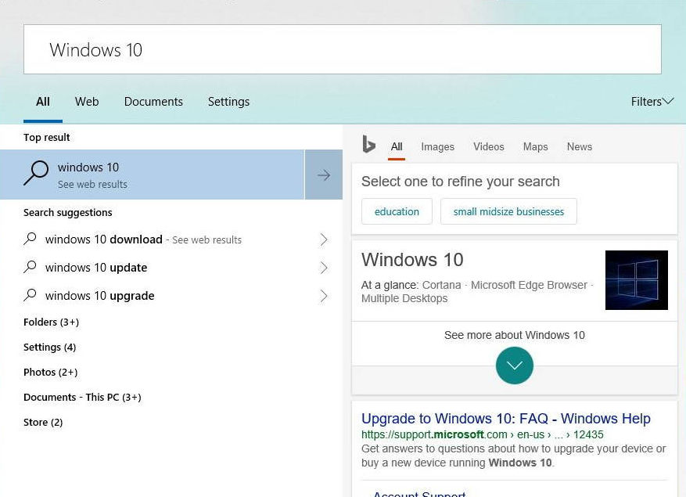686x497 pixels.
Task: Click the Windows 10 logo thumbnail
Action: (637, 280)
